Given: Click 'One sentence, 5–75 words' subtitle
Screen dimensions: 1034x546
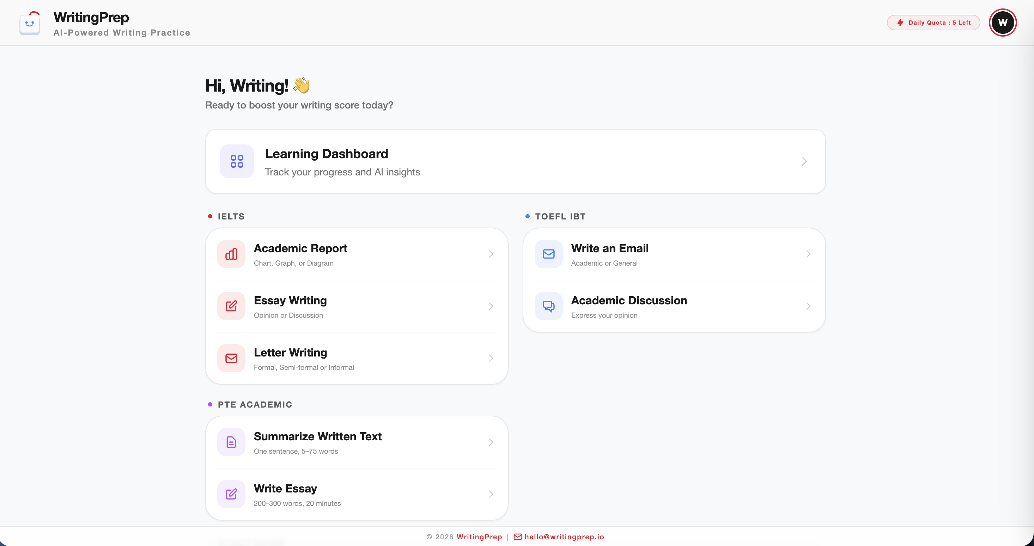Looking at the screenshot, I should coord(296,451).
